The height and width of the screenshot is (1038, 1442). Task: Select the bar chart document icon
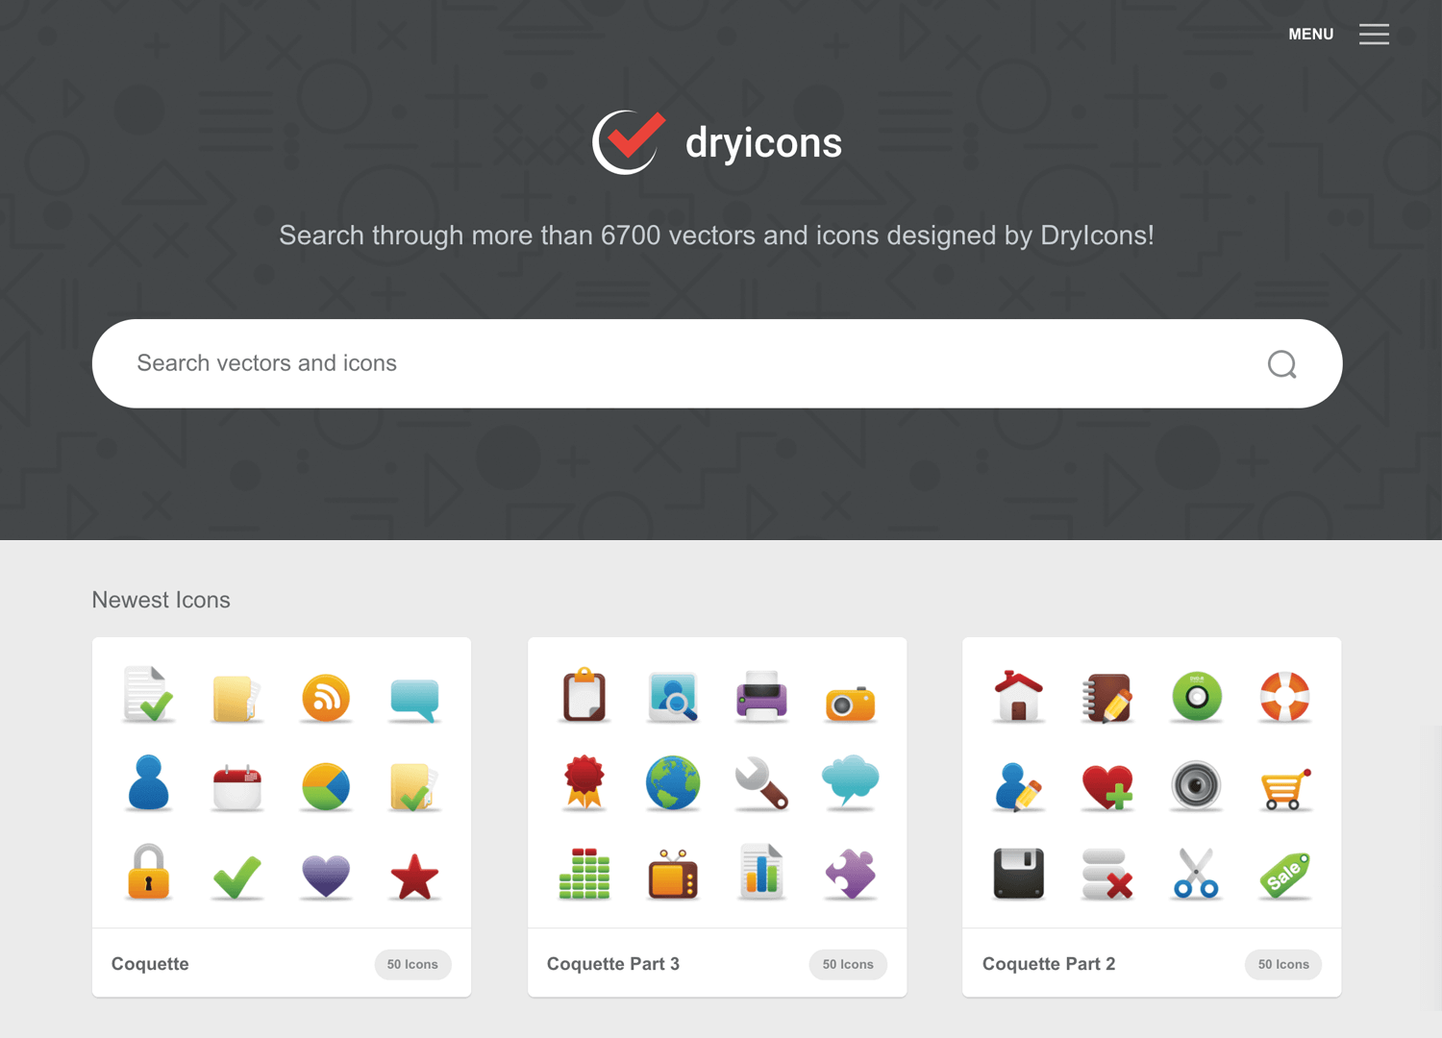[761, 871]
